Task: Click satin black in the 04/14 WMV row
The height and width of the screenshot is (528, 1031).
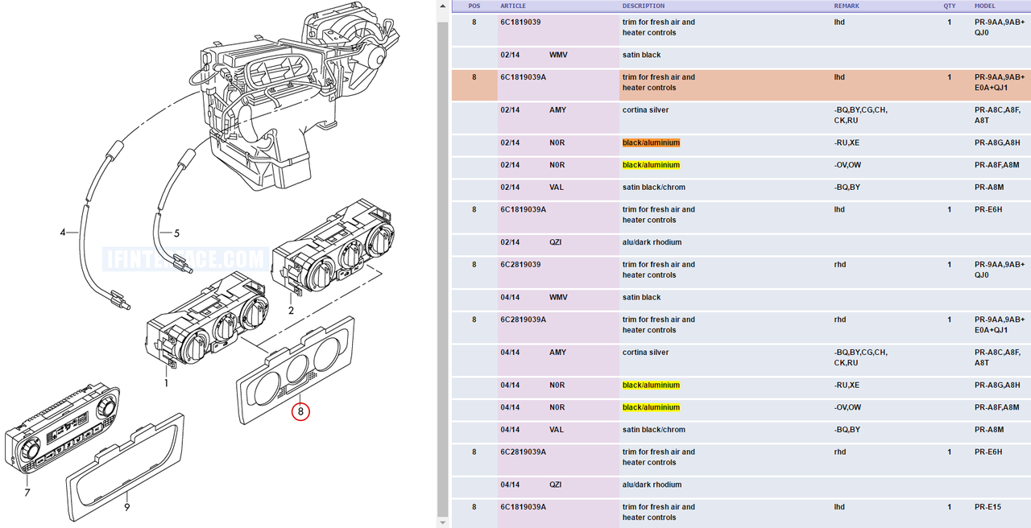Action: (x=641, y=297)
